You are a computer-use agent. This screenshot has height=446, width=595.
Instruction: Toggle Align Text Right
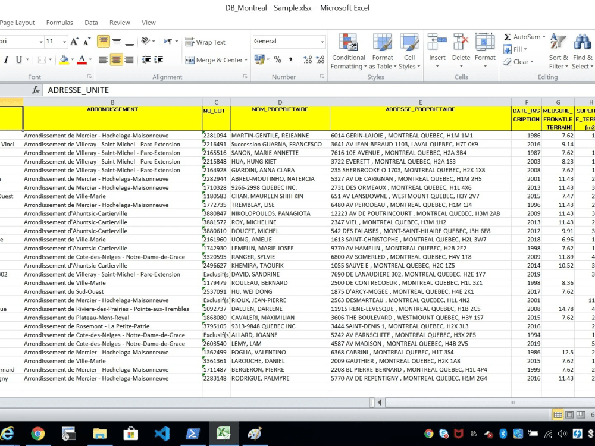(x=129, y=59)
